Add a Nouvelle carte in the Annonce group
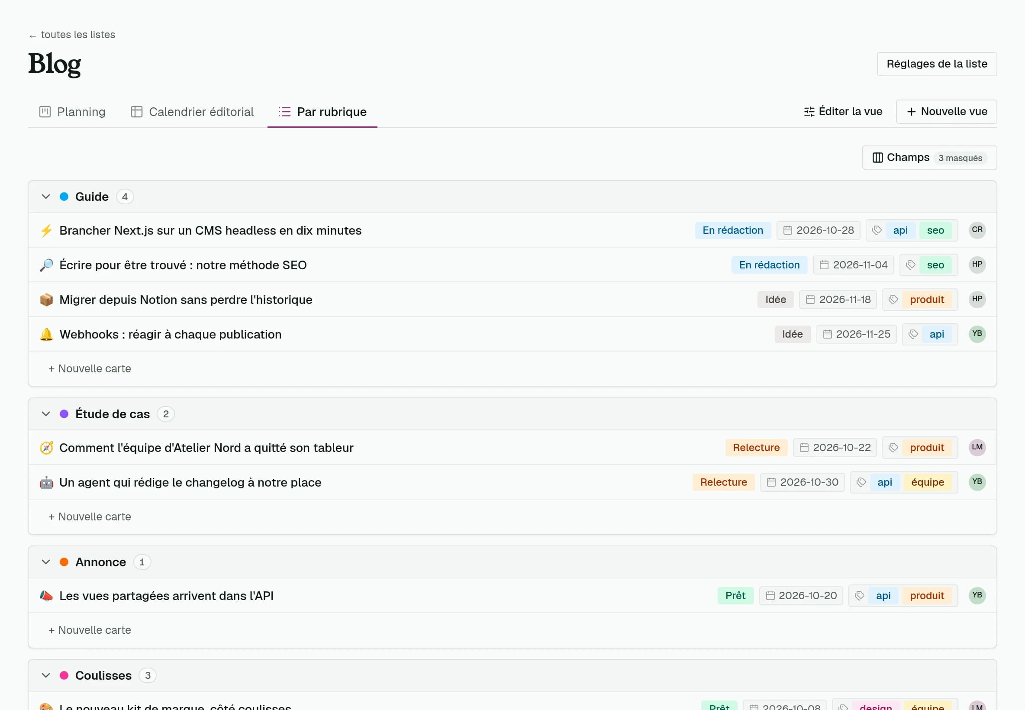Viewport: 1025px width, 710px height. (x=89, y=630)
